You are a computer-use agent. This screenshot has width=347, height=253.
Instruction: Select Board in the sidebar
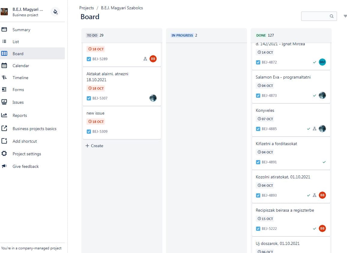pos(32,53)
